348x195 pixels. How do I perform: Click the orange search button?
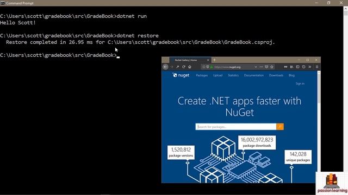click(x=280, y=127)
